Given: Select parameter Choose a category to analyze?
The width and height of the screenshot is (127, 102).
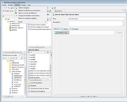Looking at the screenshot, I should 40,27.
